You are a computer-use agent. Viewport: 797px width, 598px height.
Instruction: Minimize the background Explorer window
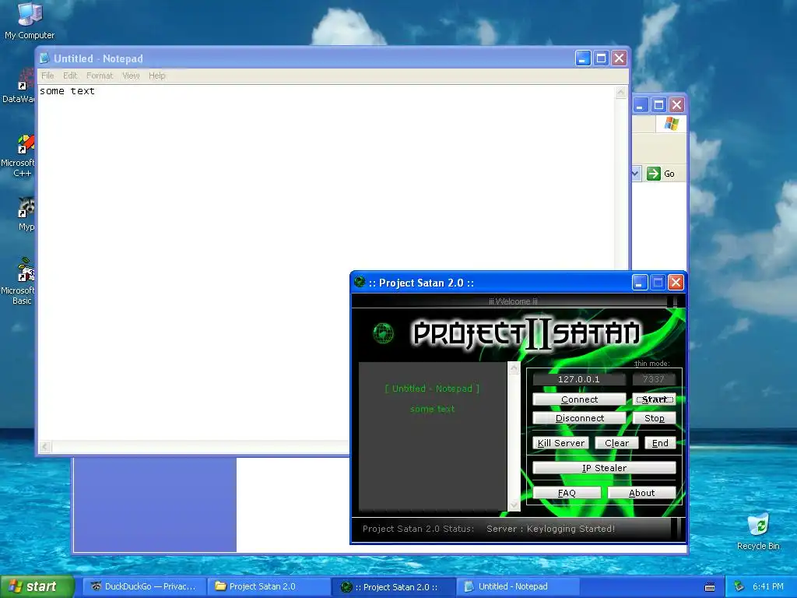(x=641, y=105)
